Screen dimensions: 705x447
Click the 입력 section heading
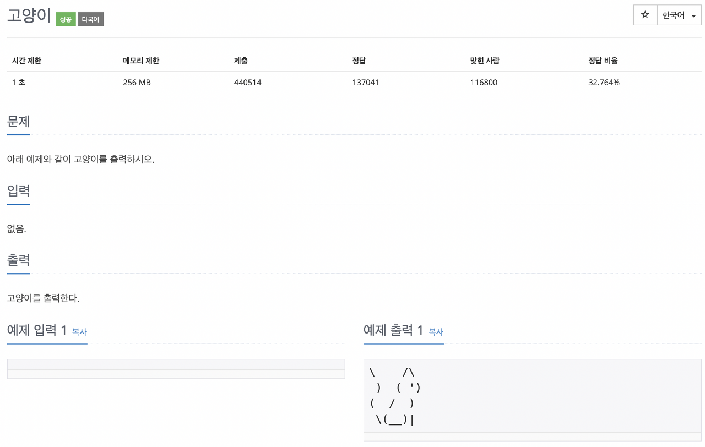tap(18, 190)
